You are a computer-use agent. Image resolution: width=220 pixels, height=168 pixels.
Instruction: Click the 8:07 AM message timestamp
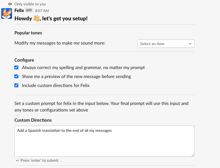[42, 11]
